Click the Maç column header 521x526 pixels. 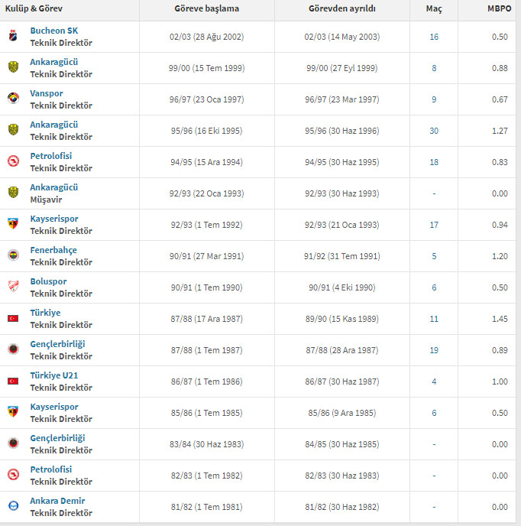(x=434, y=8)
